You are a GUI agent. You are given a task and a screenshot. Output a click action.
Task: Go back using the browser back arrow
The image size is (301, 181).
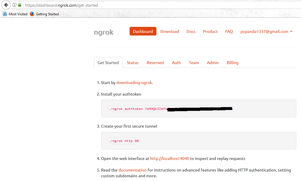(x=6, y=5)
